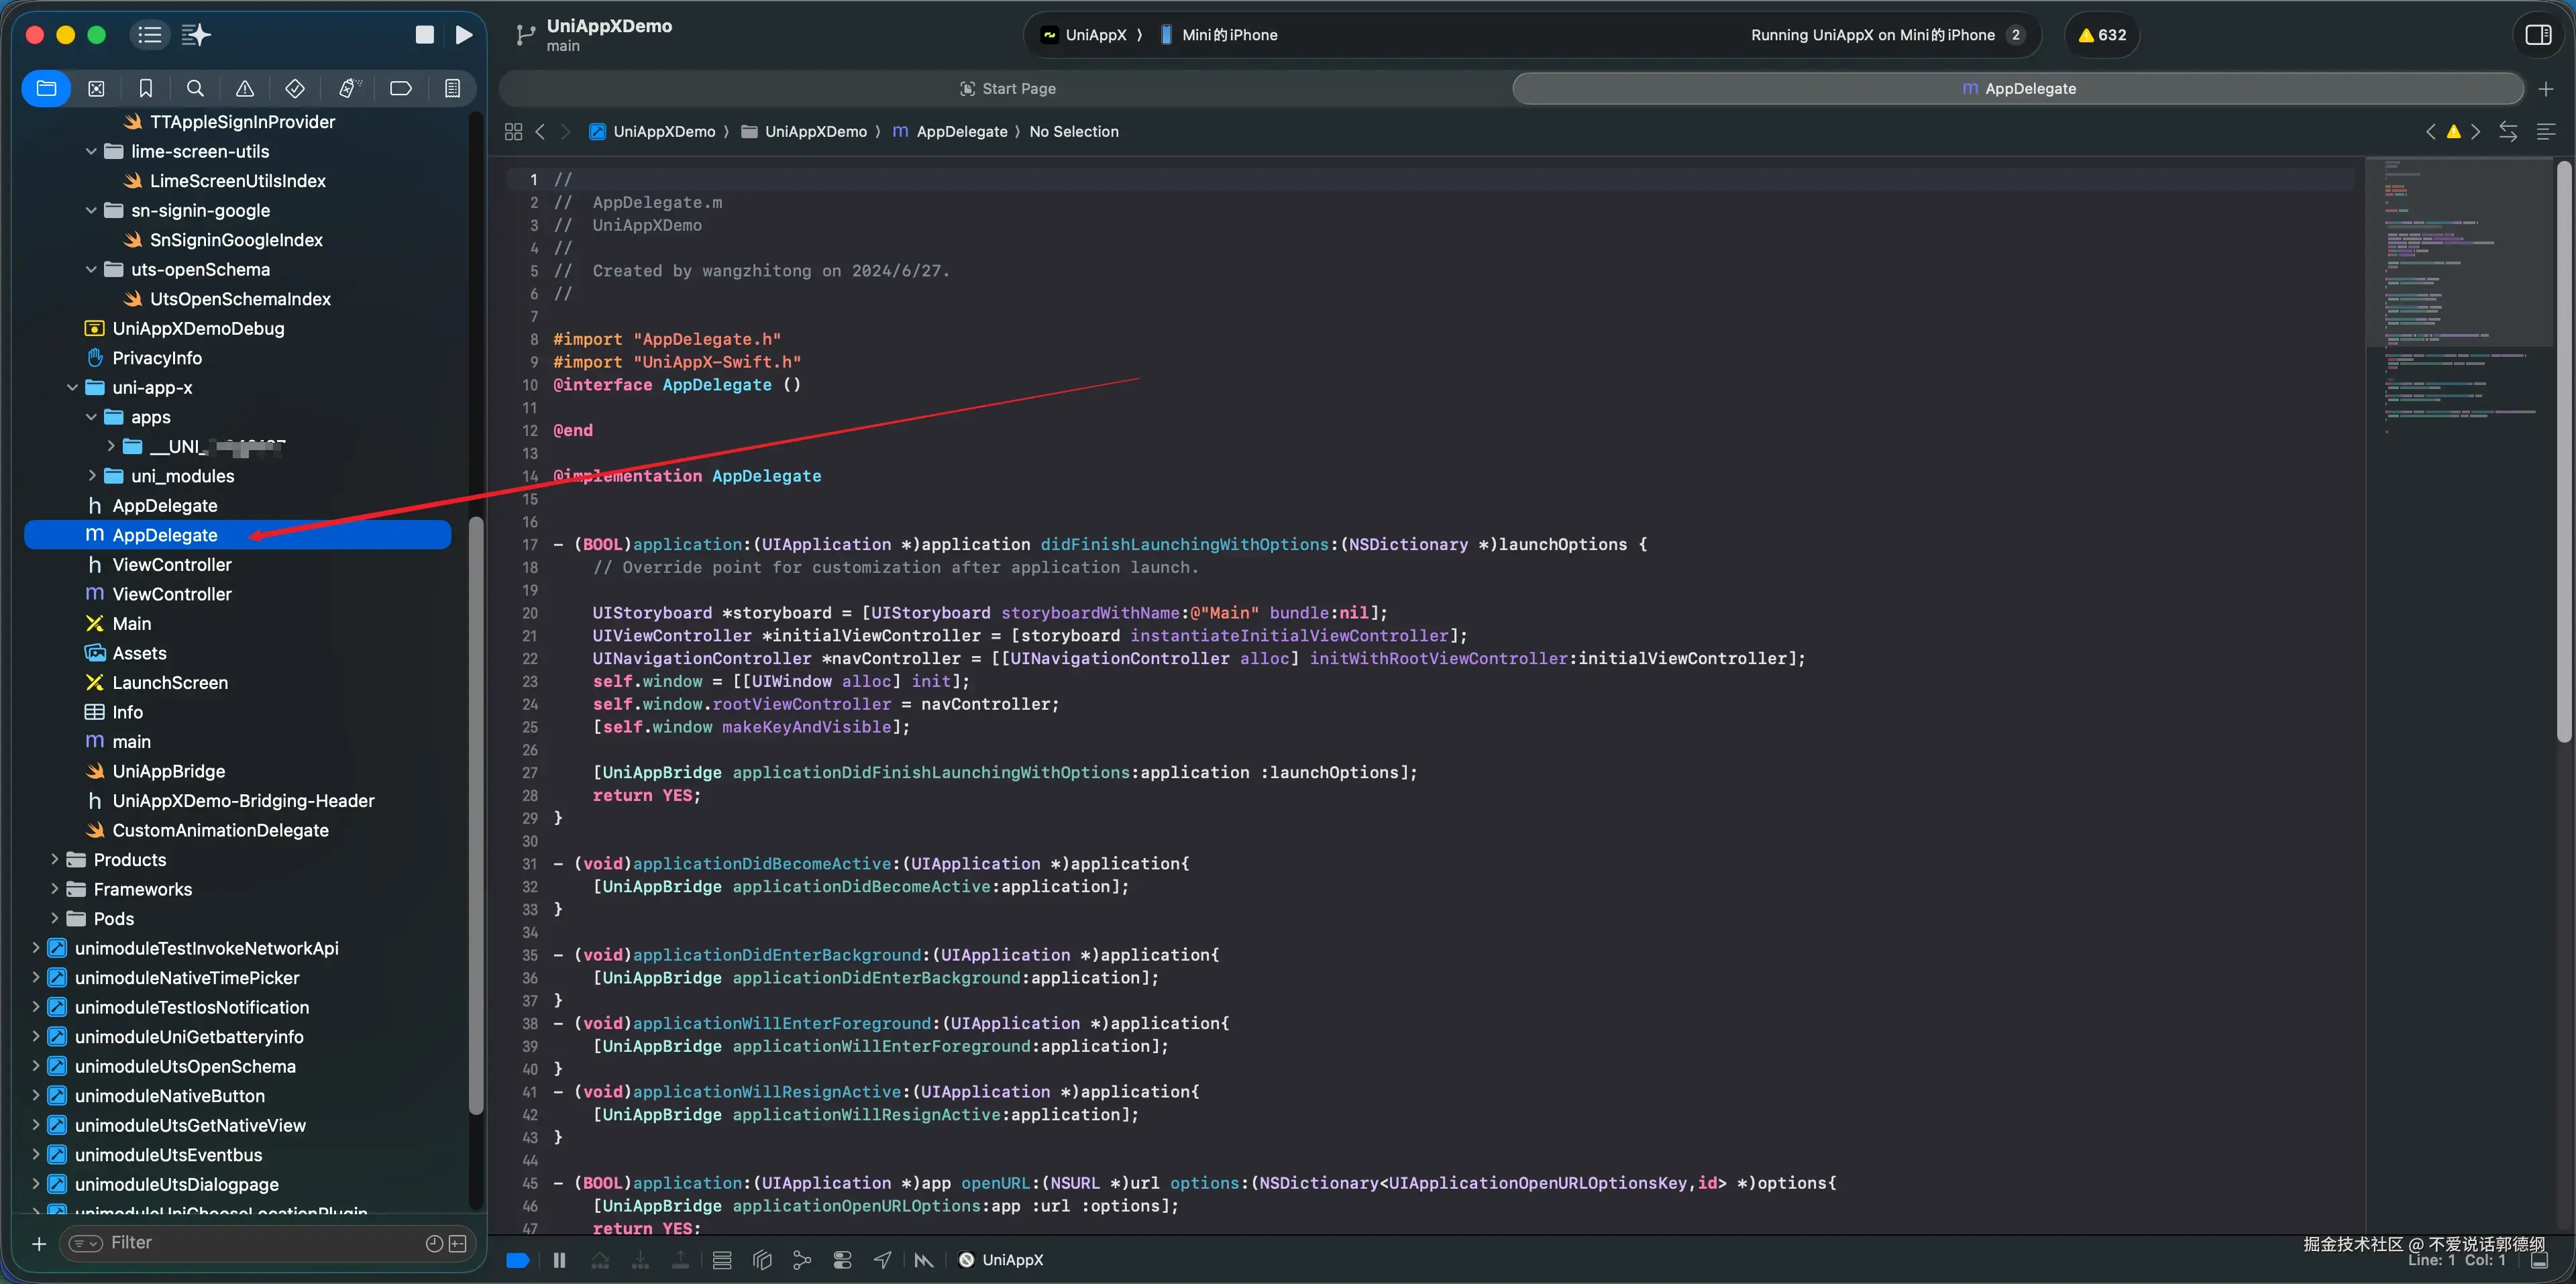This screenshot has height=1284, width=2576.
Task: Click Simulate Location arrow icon
Action: (882, 1260)
